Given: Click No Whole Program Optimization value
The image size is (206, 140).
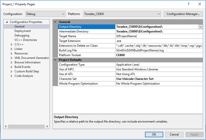Looking at the screenshot, I should click(138, 84).
